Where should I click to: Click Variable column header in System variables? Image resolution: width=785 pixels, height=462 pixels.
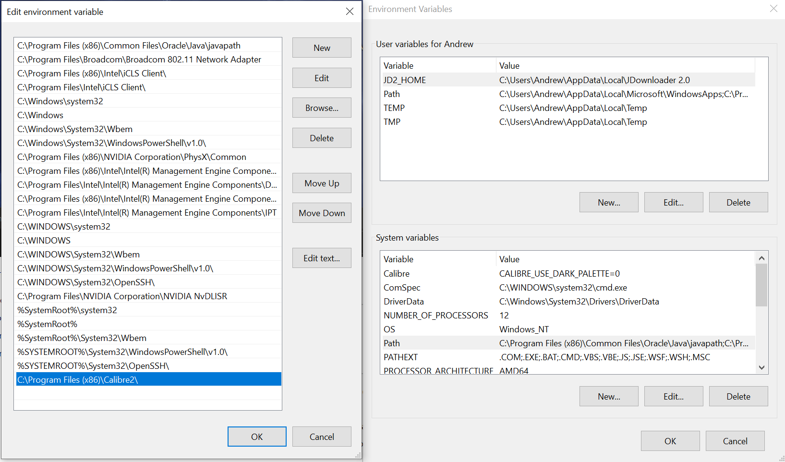(x=438, y=259)
